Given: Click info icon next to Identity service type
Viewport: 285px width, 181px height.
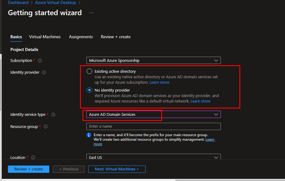Looking at the screenshot, I should pyautogui.click(x=53, y=115).
